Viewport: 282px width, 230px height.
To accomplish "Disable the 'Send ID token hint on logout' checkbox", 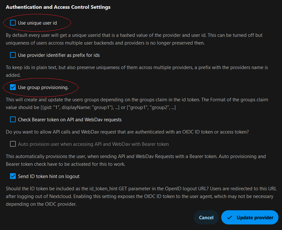I will (13, 176).
